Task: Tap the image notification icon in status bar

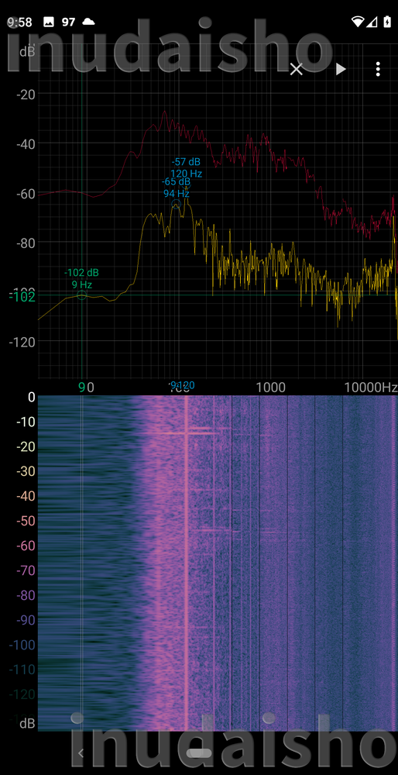Action: point(48,22)
